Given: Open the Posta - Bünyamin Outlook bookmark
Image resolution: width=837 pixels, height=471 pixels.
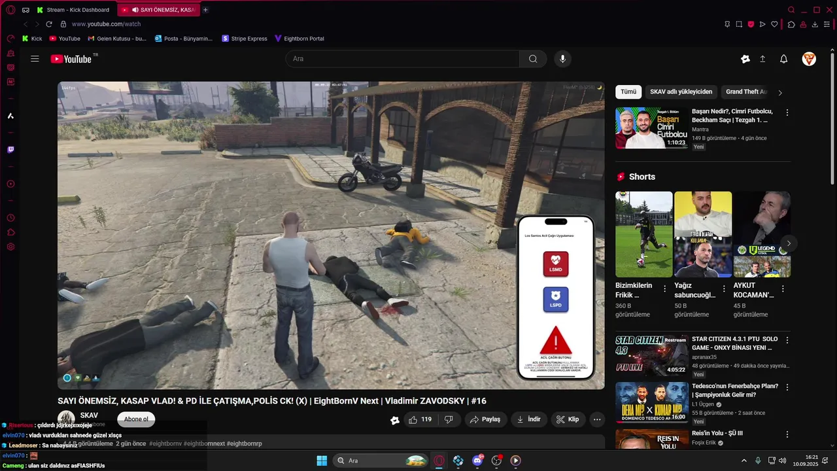Looking at the screenshot, I should (x=184, y=39).
